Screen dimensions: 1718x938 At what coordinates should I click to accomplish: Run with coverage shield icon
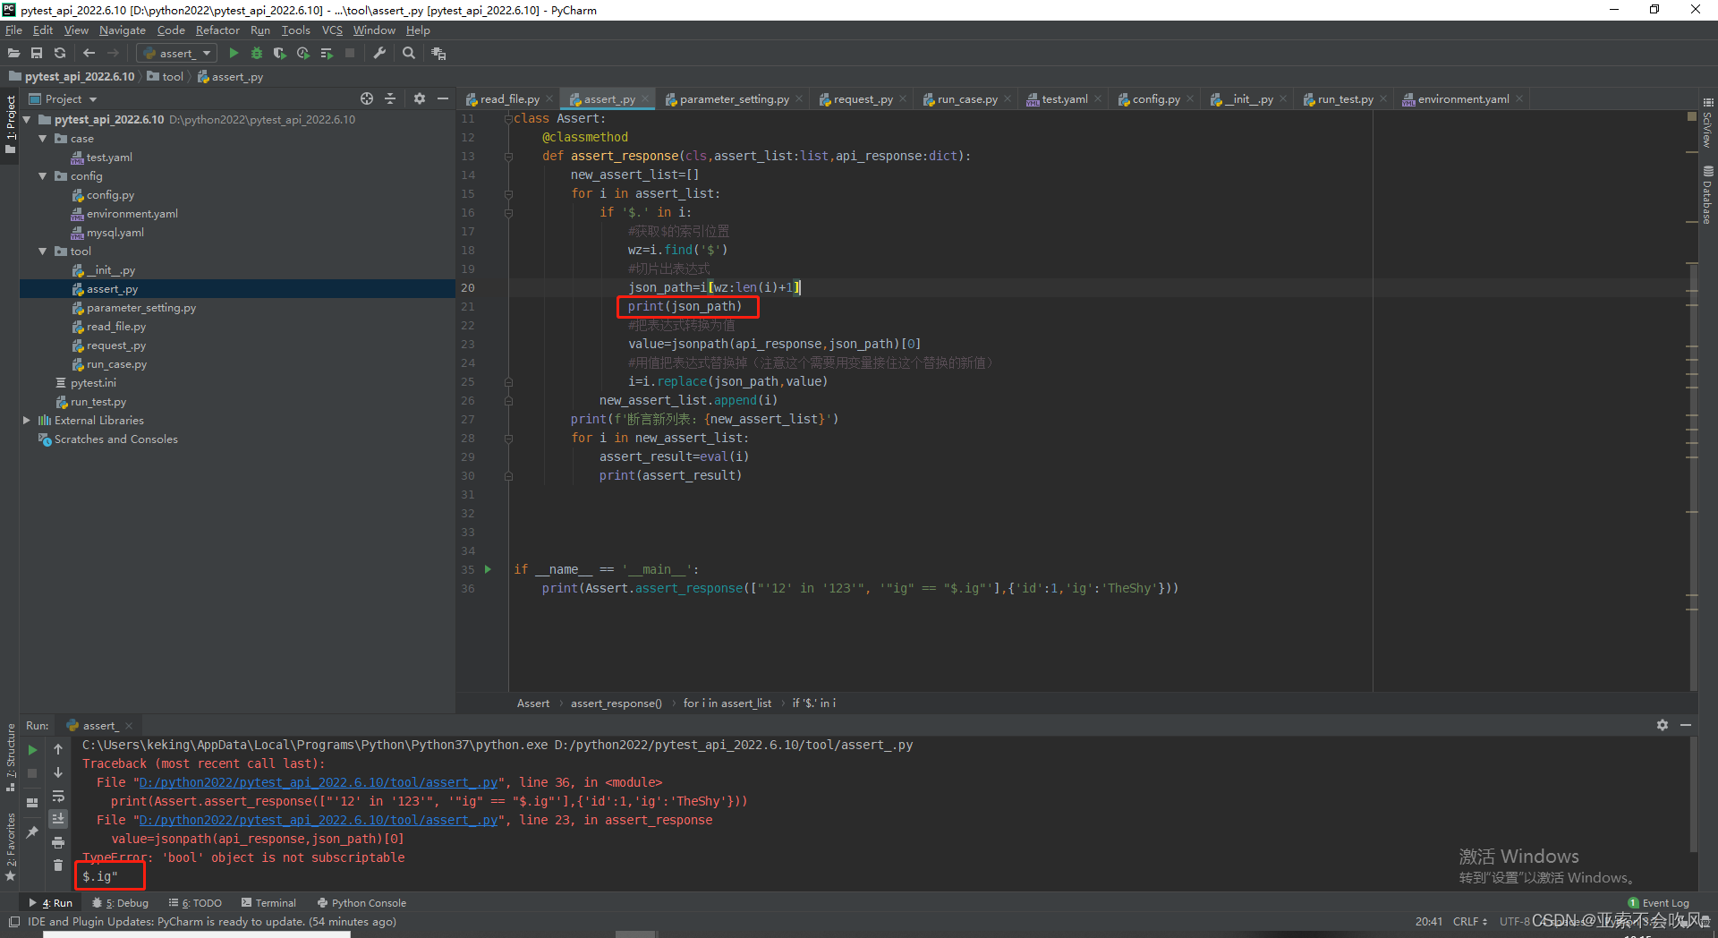(280, 54)
